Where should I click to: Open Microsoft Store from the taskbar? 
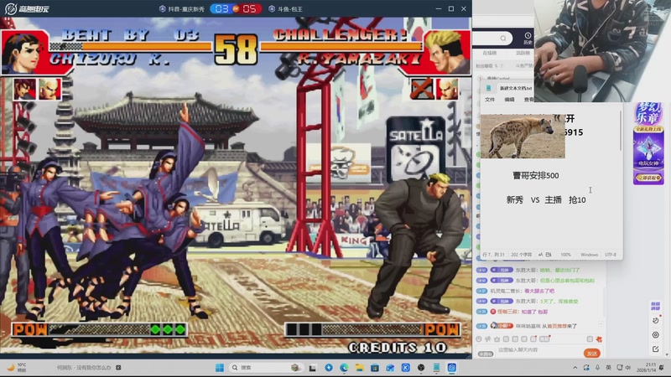[375, 368]
